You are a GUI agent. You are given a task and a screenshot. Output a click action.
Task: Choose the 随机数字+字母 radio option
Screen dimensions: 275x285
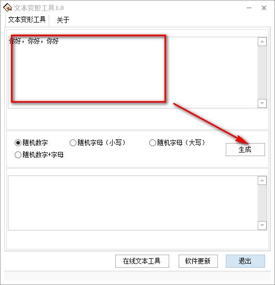pos(39,155)
